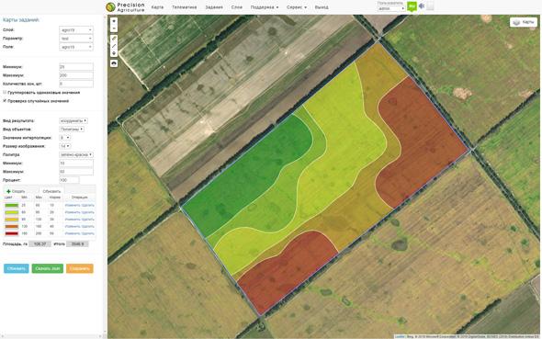Enable the group identical values checkbox
The width and height of the screenshot is (542, 339).
pyautogui.click(x=5, y=92)
